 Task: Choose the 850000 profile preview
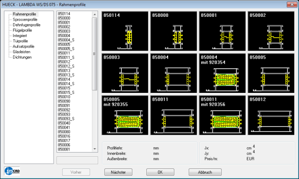click(x=173, y=31)
